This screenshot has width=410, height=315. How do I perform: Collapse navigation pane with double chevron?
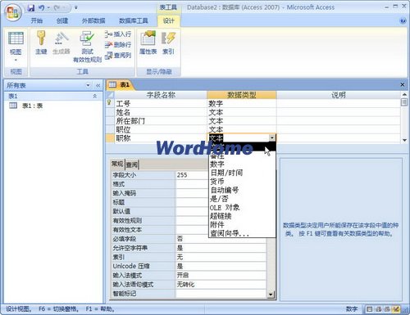98,86
